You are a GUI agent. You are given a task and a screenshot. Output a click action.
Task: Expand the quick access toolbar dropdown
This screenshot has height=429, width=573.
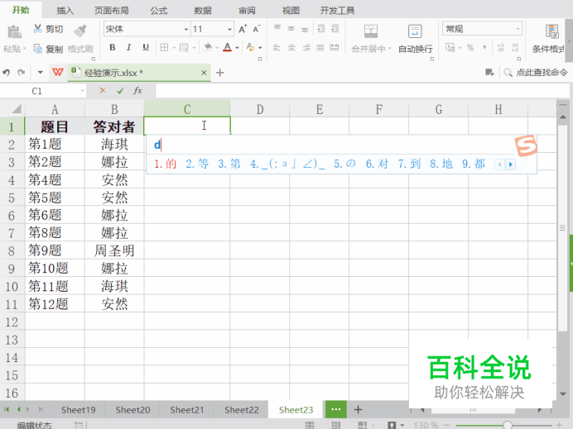41,73
